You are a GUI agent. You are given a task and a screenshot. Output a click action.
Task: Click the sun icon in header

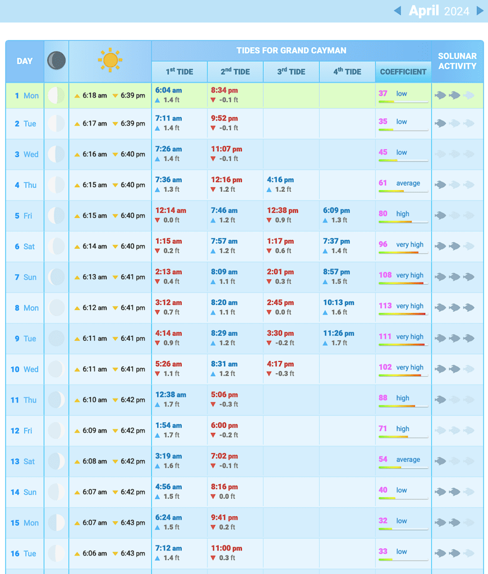coord(110,60)
